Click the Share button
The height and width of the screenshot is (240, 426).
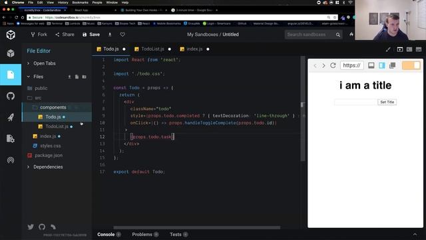[x=65, y=35]
